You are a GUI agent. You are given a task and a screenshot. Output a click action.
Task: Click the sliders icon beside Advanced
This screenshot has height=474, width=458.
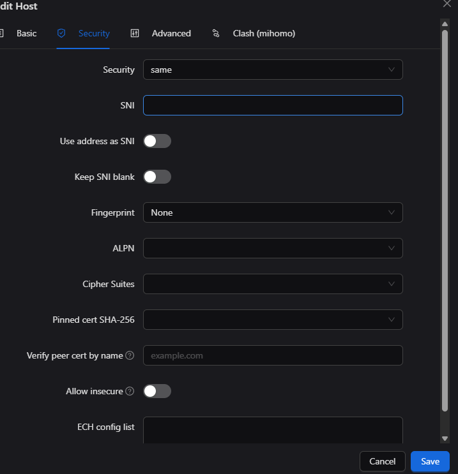(x=135, y=33)
